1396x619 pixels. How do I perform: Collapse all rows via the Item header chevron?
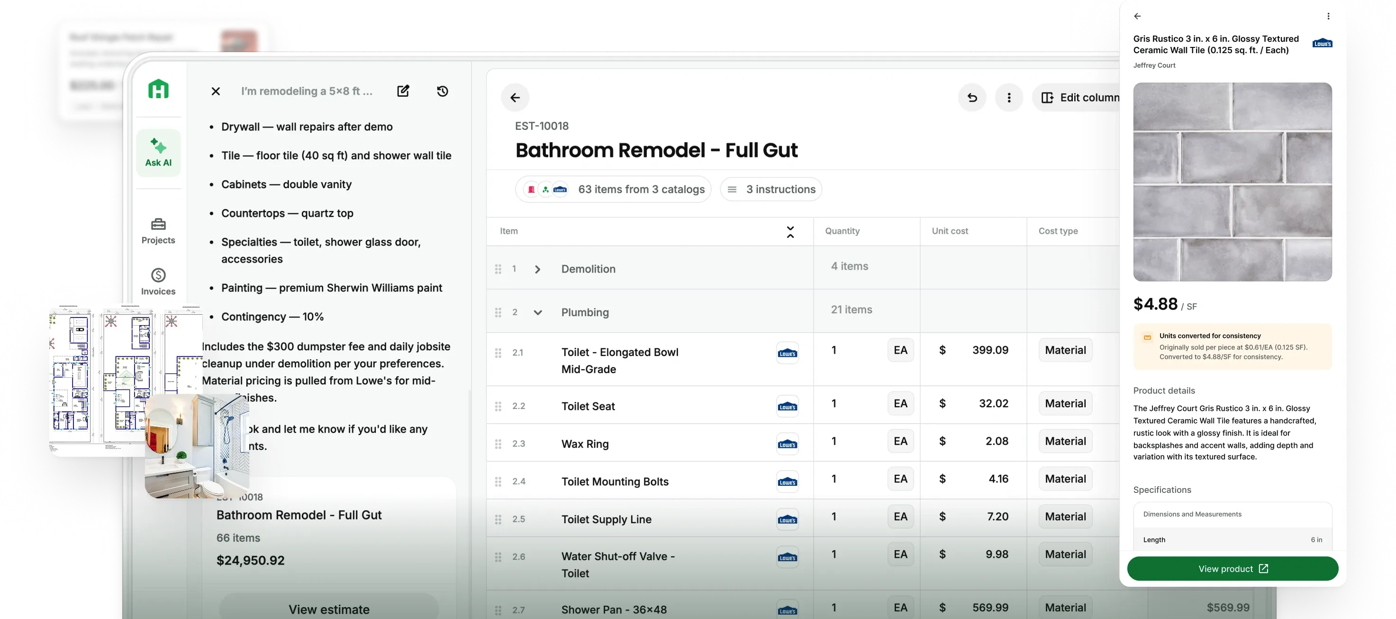[x=790, y=231]
